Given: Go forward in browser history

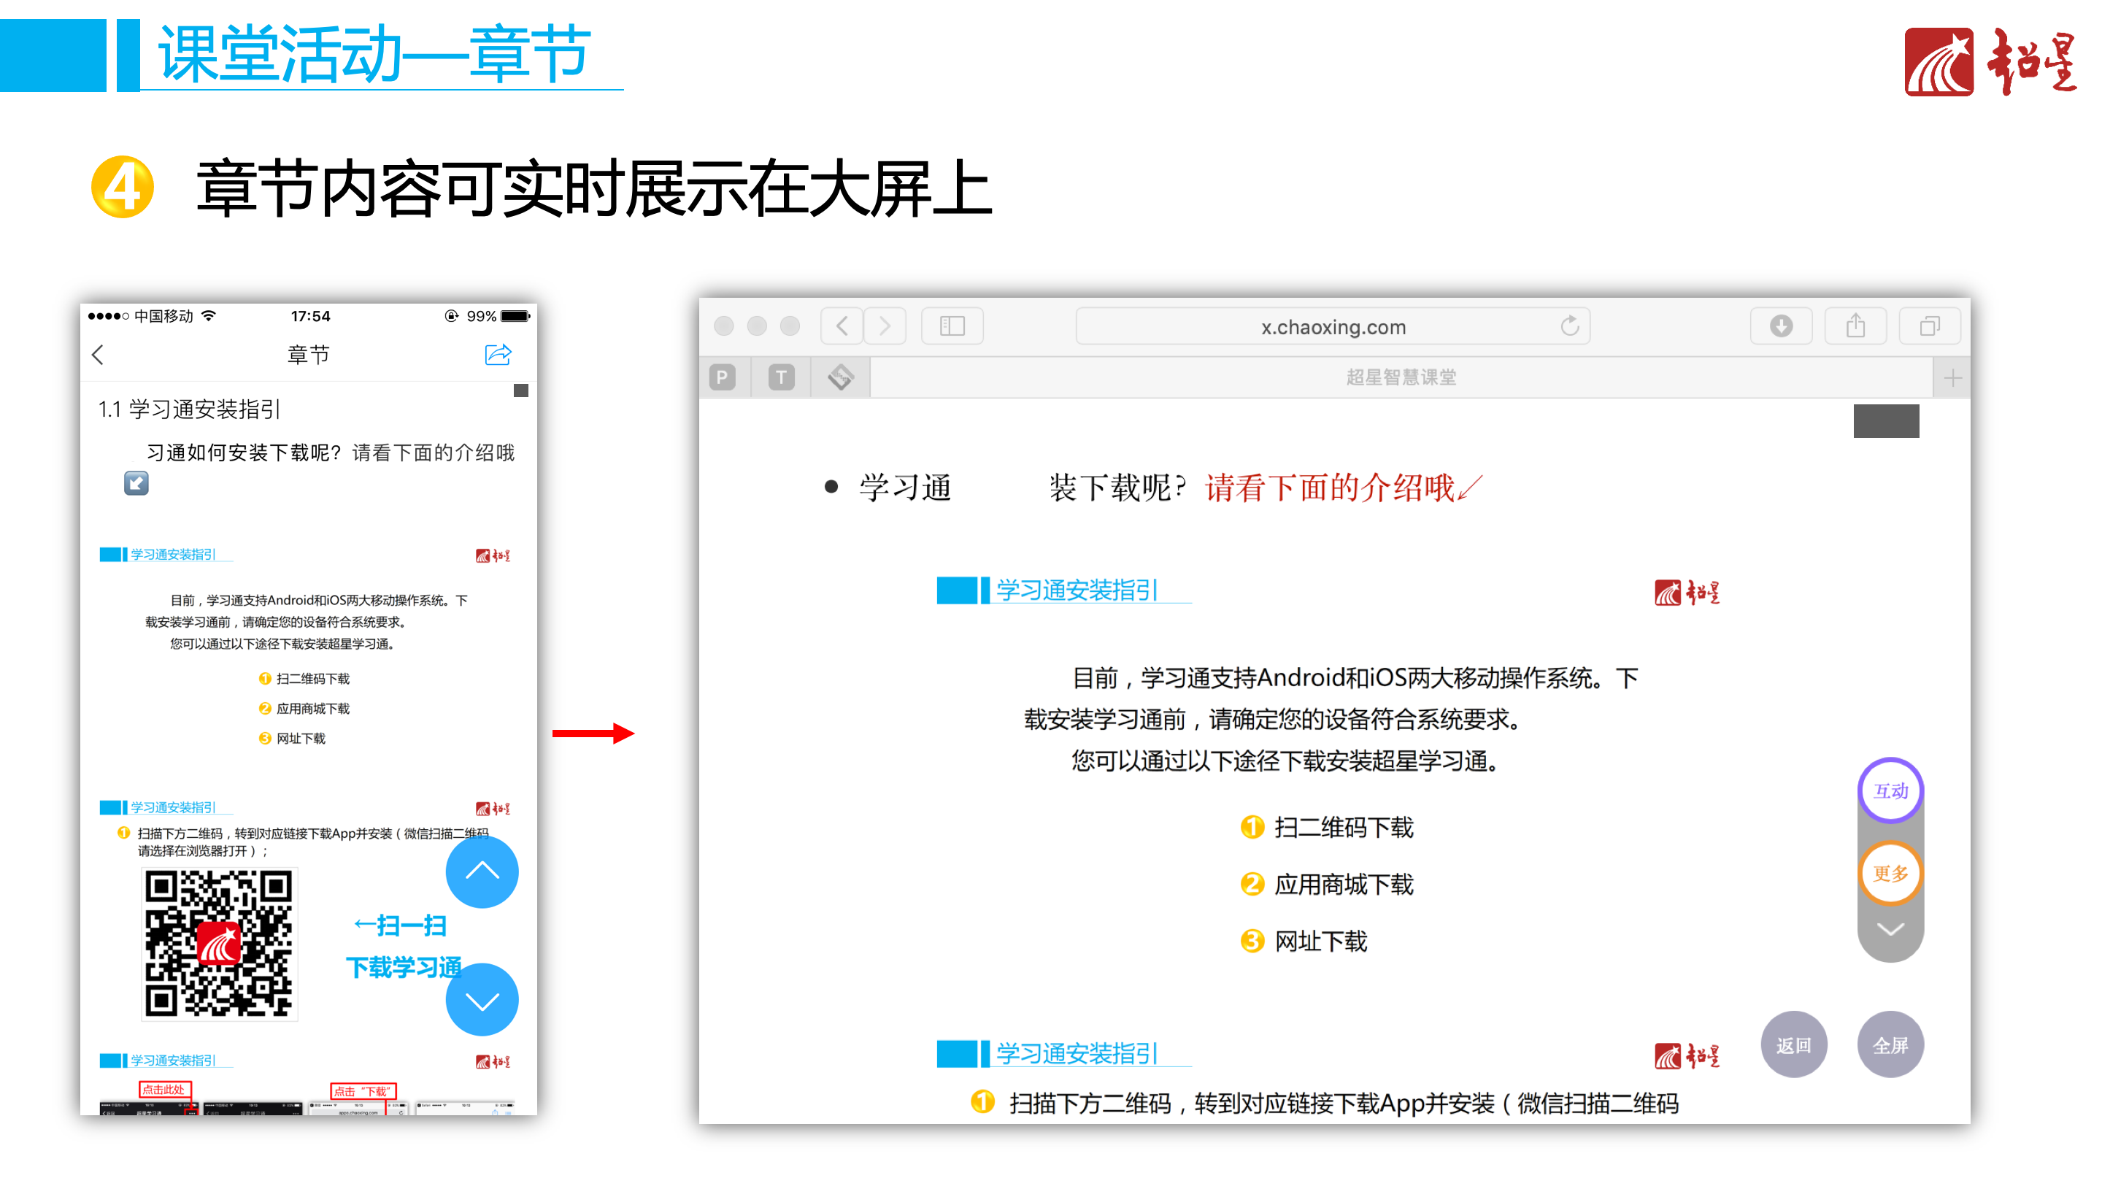Looking at the screenshot, I should click(x=885, y=326).
